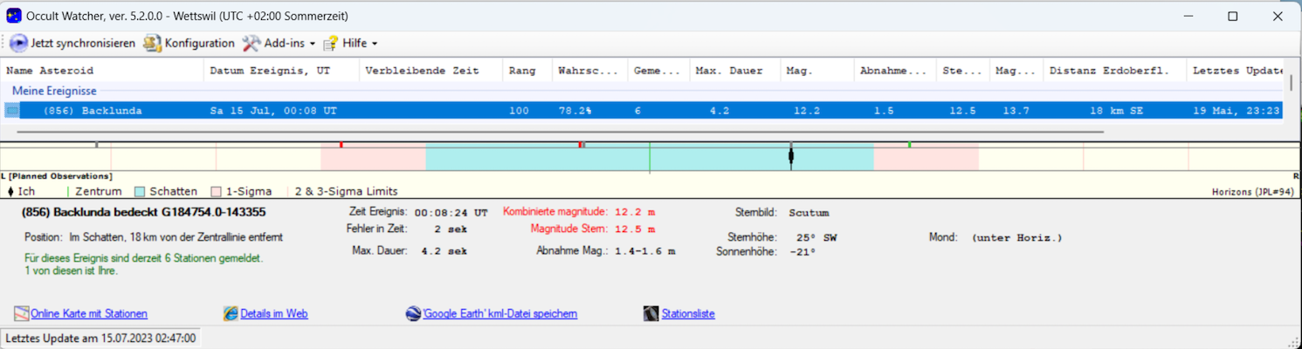Expand the Add-ins dropdown arrow
1302x349 pixels.
point(313,44)
